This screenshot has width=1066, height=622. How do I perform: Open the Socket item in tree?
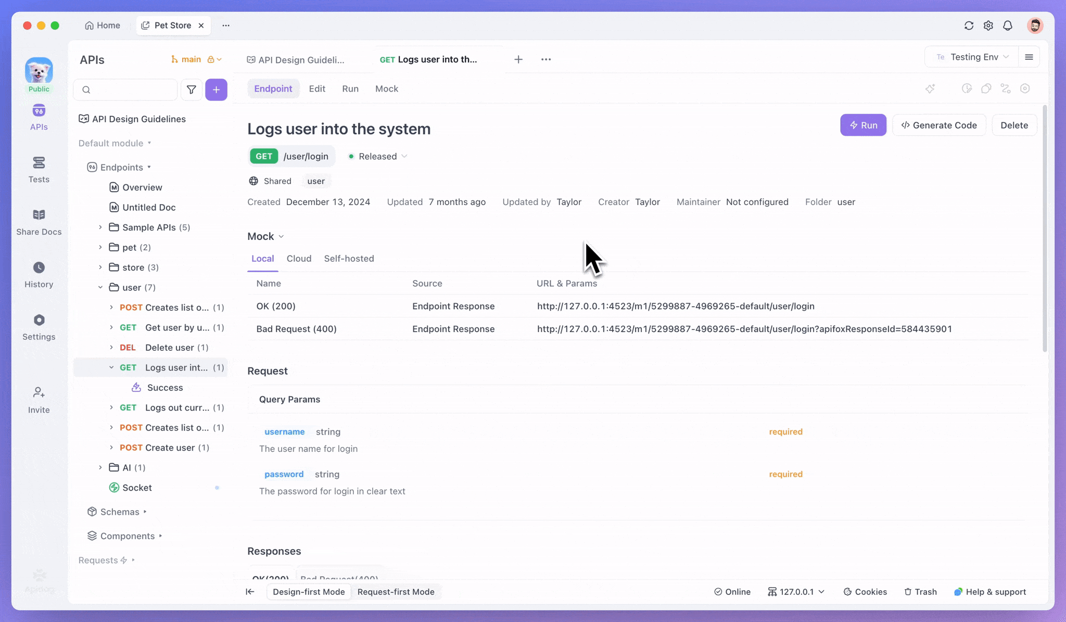coord(137,488)
